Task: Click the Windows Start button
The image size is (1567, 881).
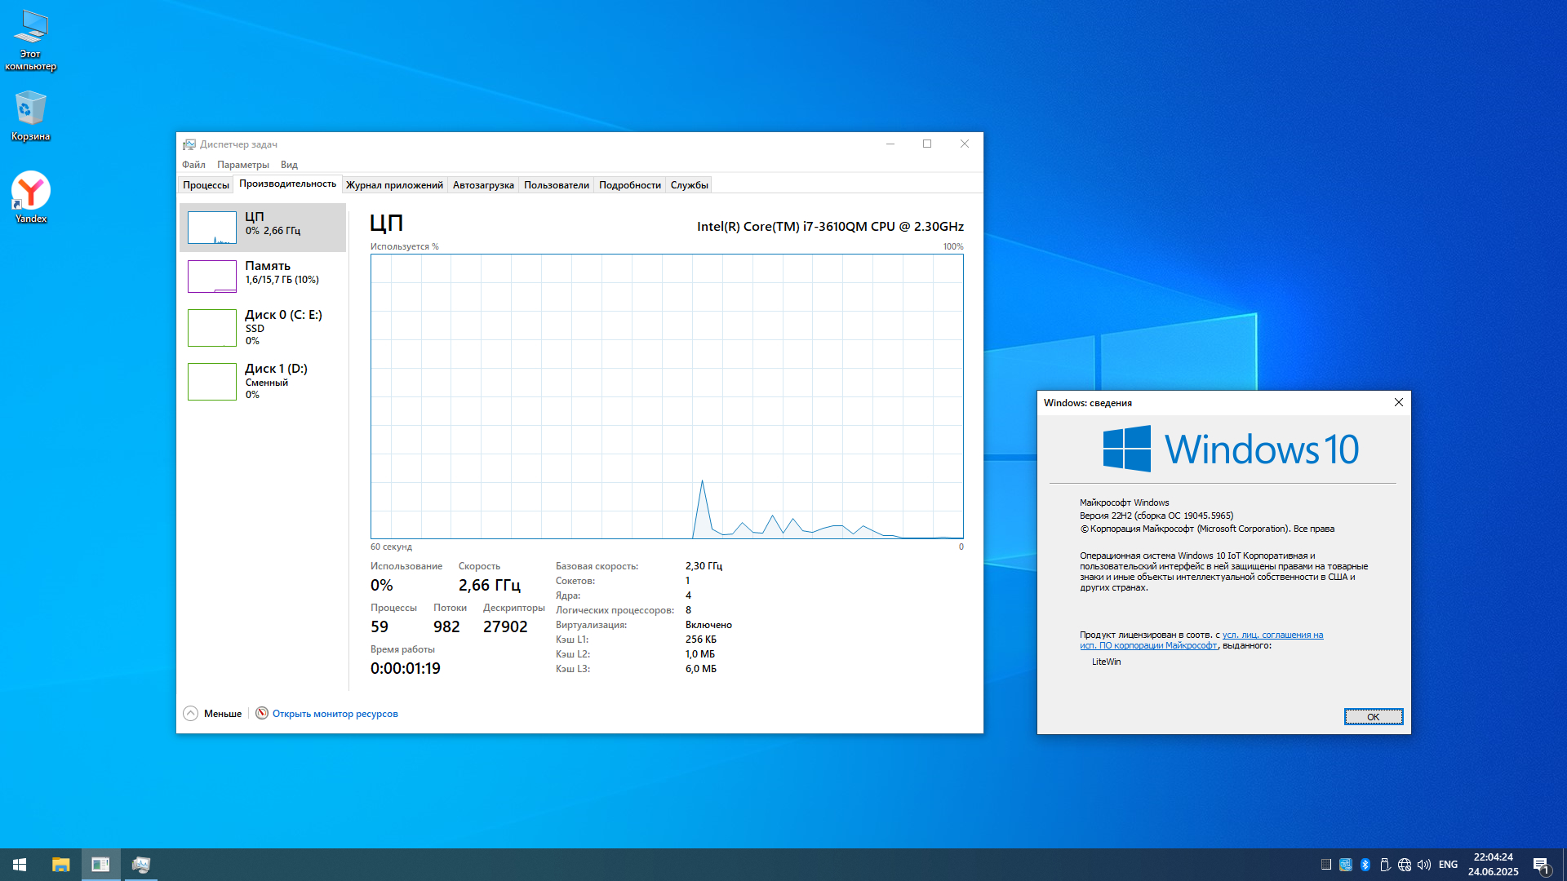Action: 20,865
